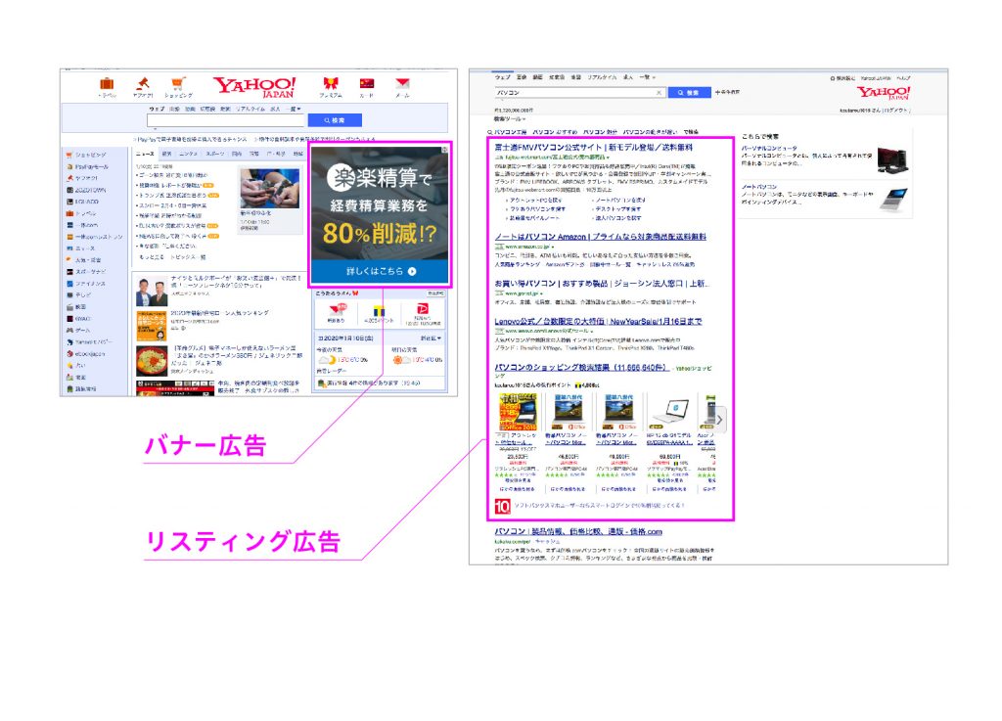Click the 検索 button beside the パソコン query
This screenshot has width=1002, height=721.
click(690, 93)
